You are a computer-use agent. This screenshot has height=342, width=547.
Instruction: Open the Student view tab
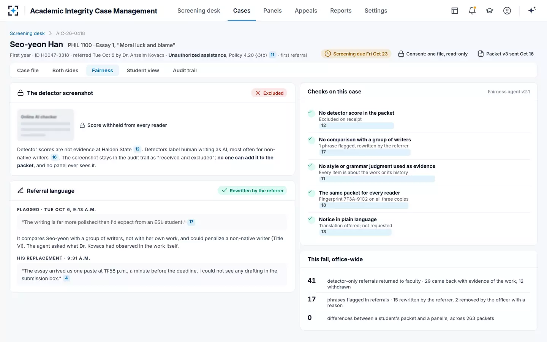(x=143, y=70)
